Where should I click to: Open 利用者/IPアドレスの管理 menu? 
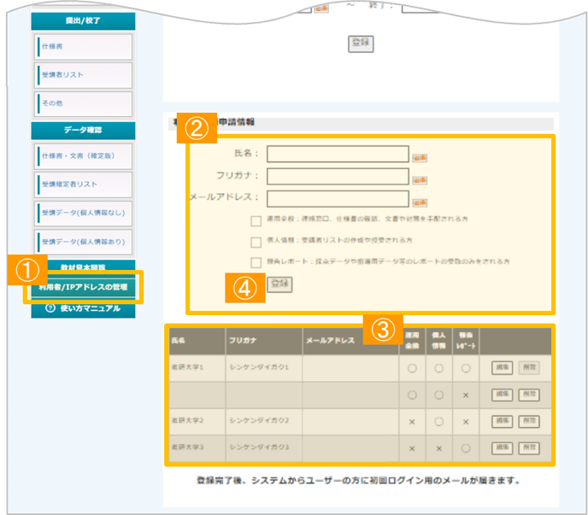pos(84,287)
